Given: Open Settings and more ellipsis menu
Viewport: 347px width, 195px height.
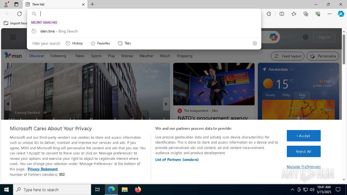Looking at the screenshot, I should (330, 14).
